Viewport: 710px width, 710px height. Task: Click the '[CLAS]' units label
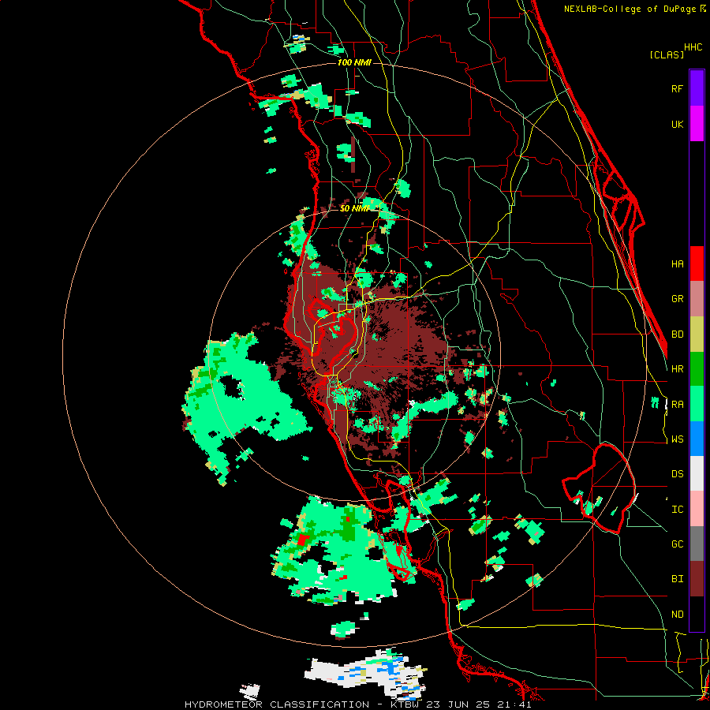coord(667,54)
